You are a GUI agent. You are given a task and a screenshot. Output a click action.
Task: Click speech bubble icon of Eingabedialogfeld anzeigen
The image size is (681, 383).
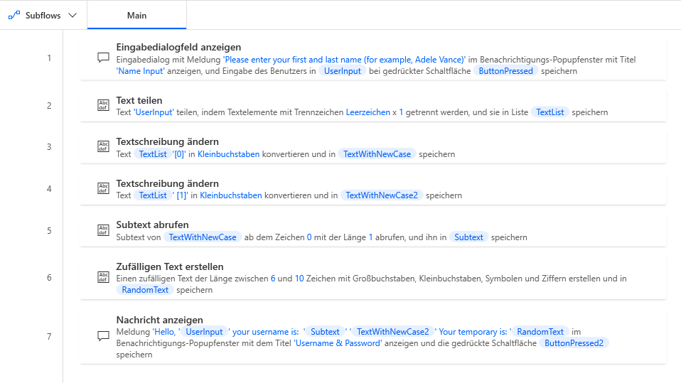coord(103,58)
